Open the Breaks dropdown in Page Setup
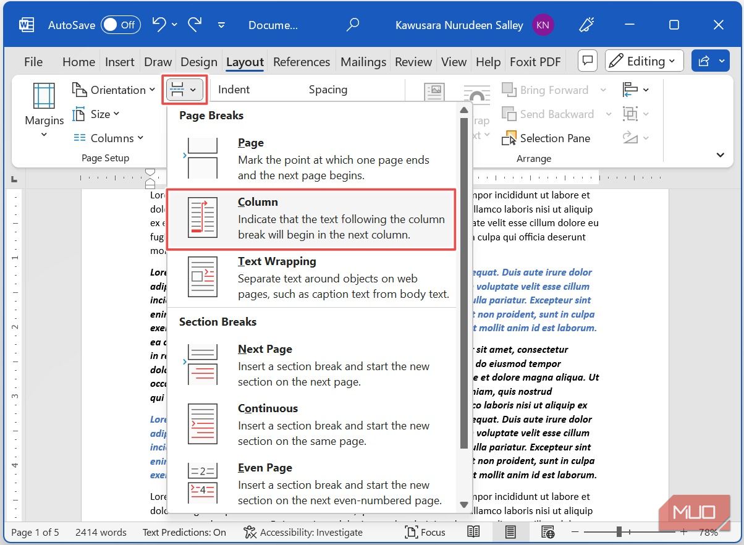The width and height of the screenshot is (744, 545). click(185, 90)
